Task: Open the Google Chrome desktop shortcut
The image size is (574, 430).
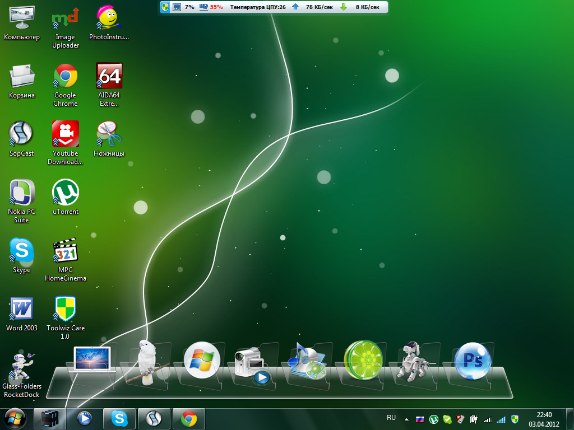Action: click(65, 77)
